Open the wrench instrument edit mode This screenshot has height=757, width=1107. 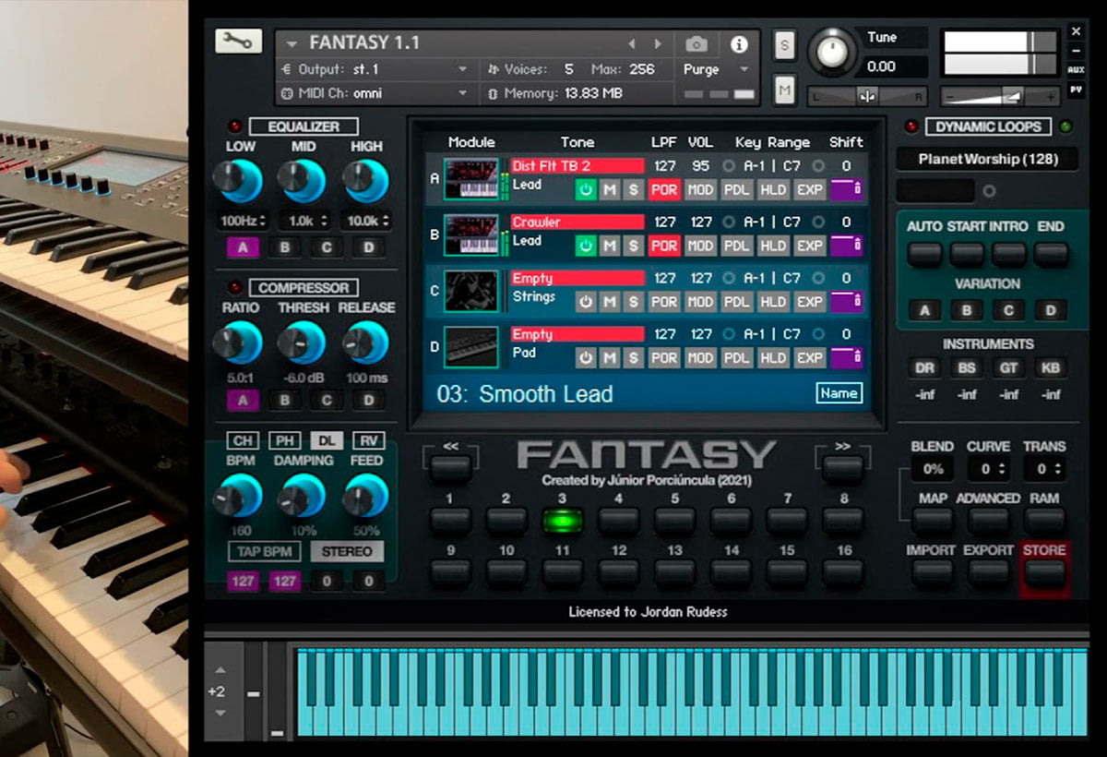pyautogui.click(x=239, y=42)
